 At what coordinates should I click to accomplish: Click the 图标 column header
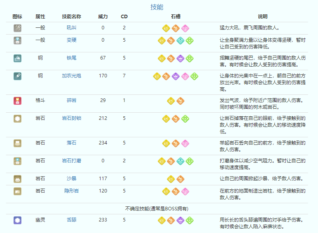17,16
